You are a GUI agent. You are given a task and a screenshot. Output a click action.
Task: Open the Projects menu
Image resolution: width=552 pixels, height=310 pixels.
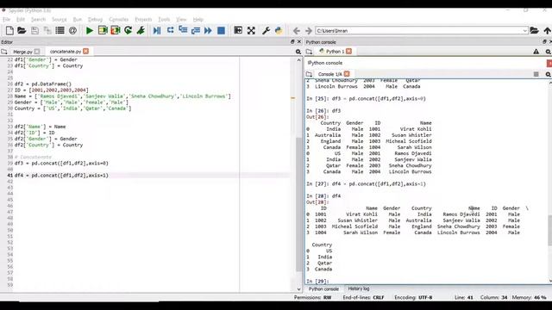click(x=143, y=19)
